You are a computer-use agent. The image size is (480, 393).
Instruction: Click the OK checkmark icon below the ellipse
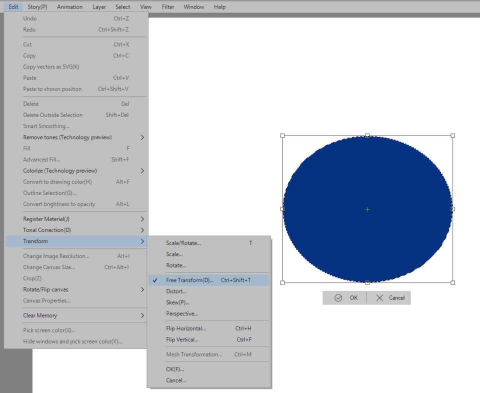338,298
